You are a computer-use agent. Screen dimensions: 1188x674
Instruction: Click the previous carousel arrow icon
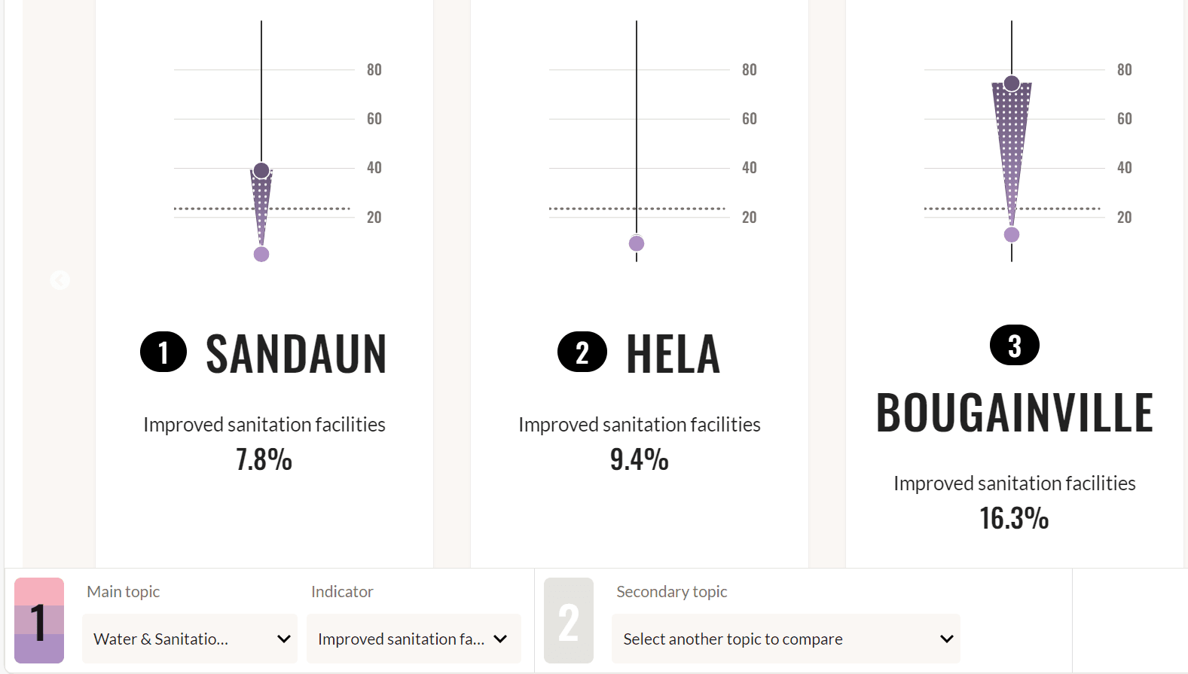coord(60,280)
